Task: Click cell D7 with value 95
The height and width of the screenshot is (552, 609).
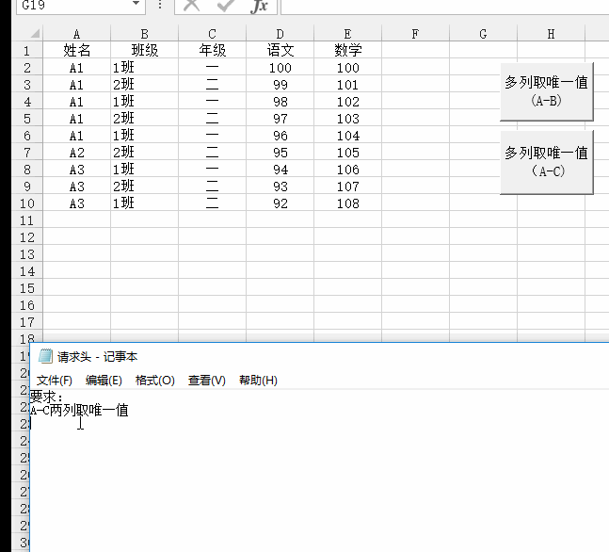Action: pos(280,152)
